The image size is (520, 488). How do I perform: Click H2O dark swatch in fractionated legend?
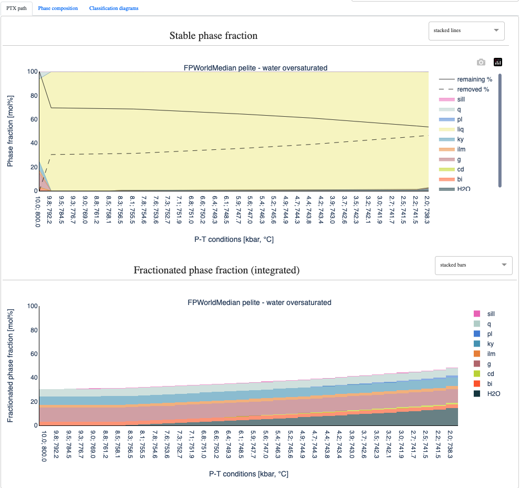(477, 394)
